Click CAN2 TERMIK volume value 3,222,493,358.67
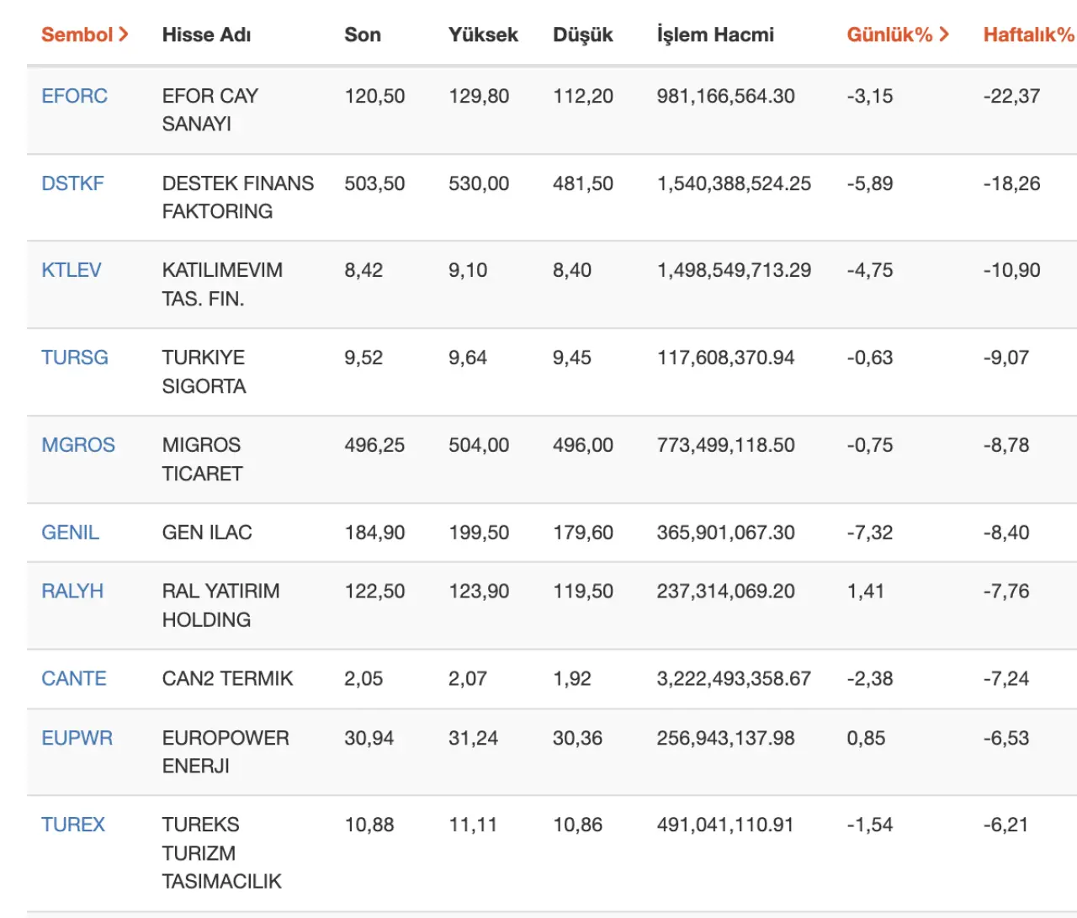1077x918 pixels. tap(733, 679)
